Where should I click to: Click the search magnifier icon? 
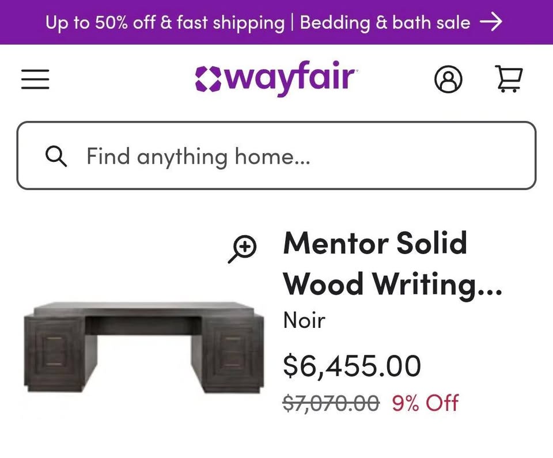click(56, 156)
